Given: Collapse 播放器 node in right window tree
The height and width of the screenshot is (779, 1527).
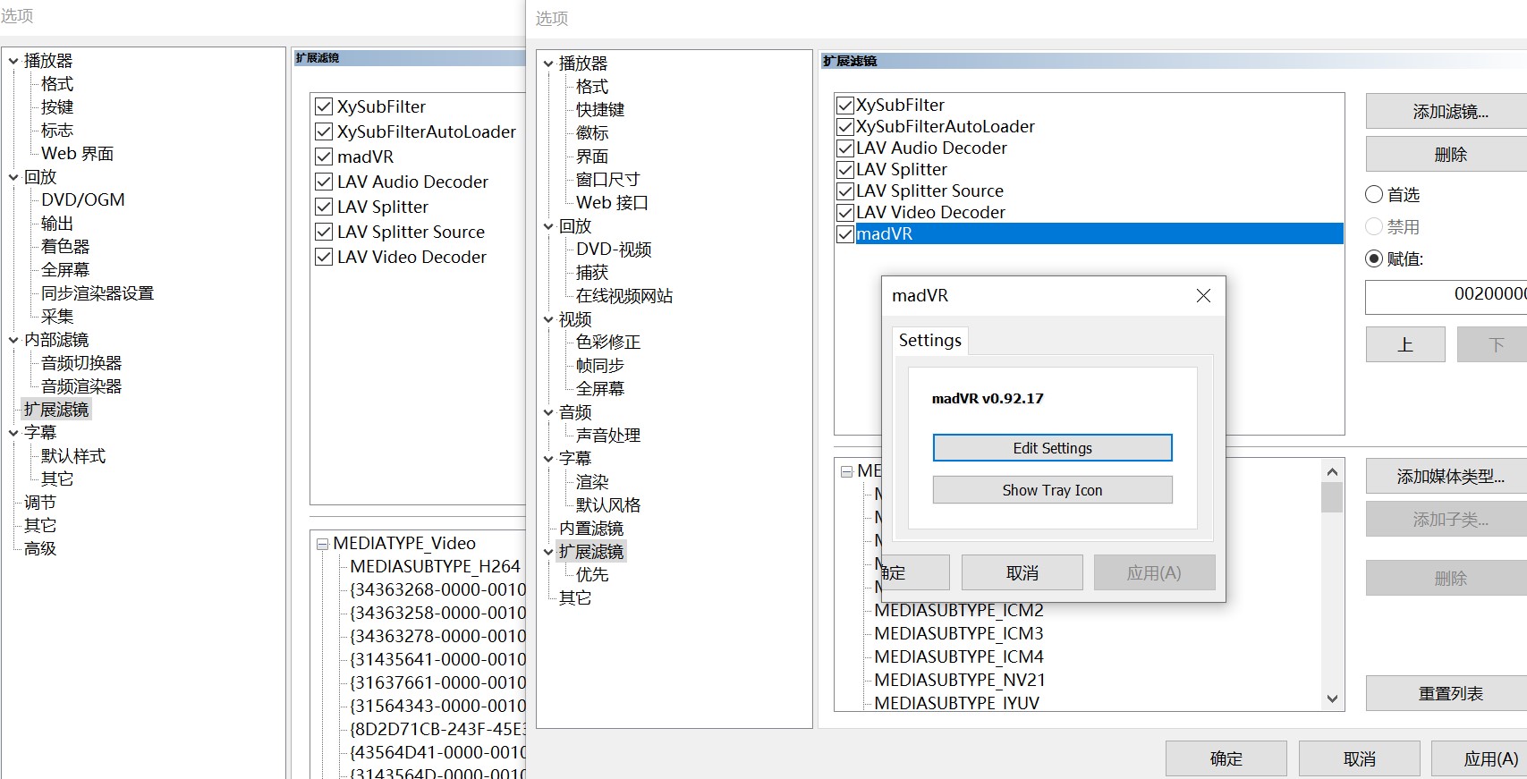Looking at the screenshot, I should [x=548, y=64].
